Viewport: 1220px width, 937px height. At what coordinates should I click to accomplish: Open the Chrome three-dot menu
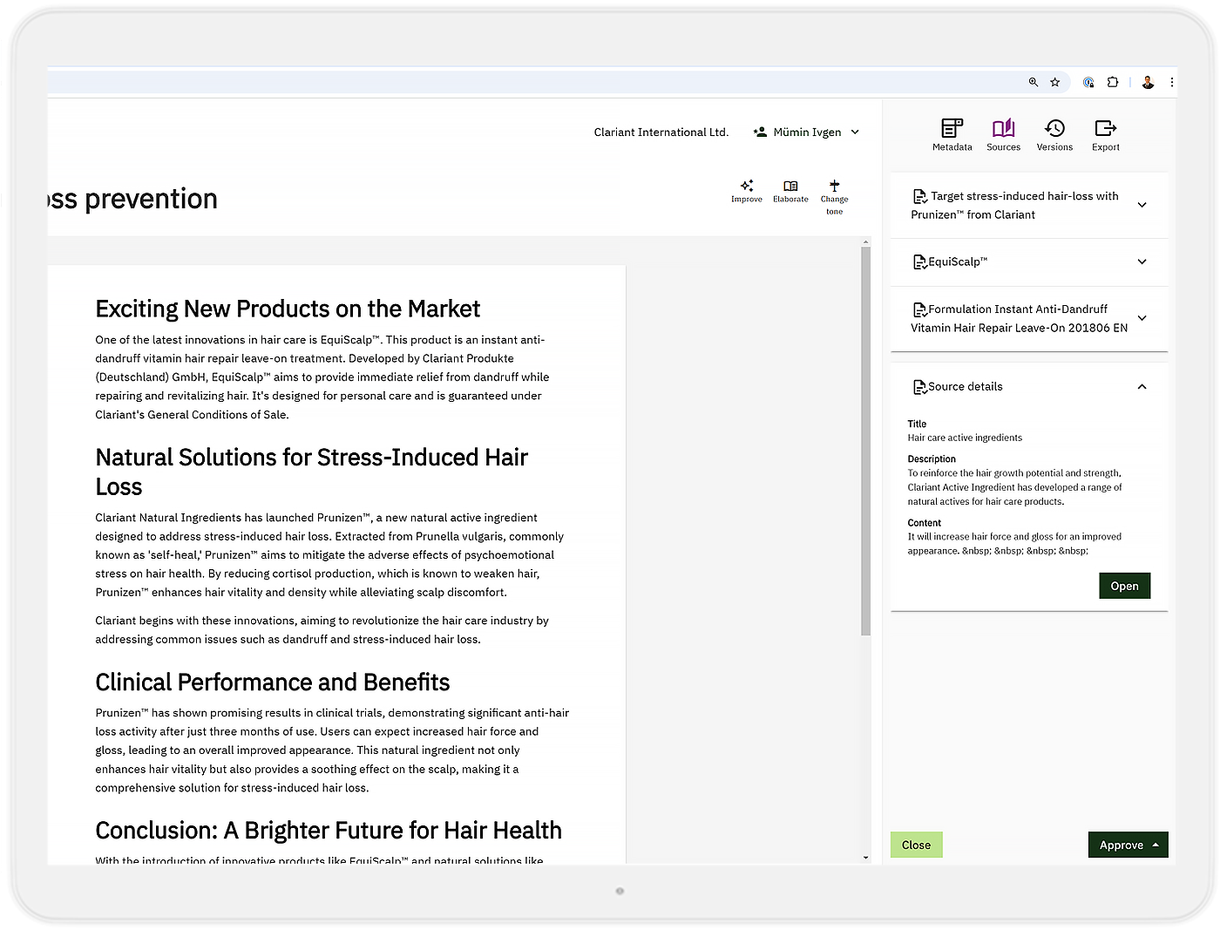point(1171,82)
